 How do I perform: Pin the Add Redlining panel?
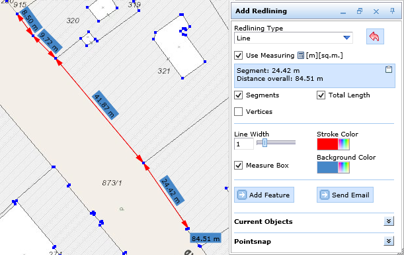point(392,11)
